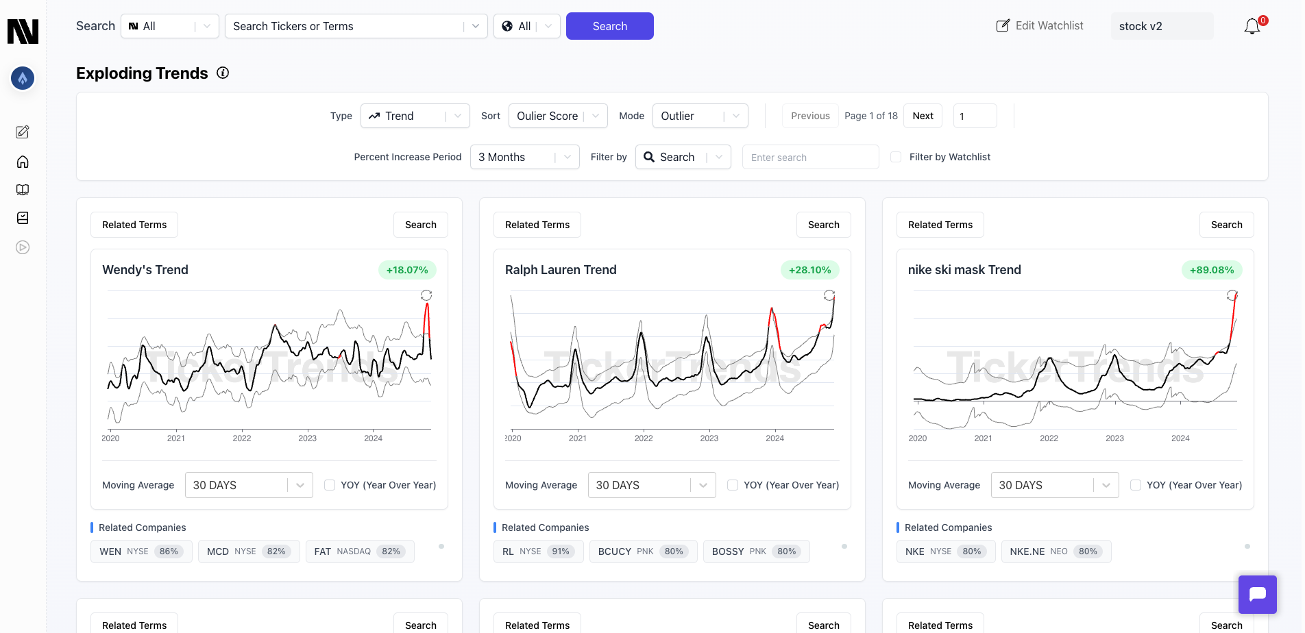Open Related Terms for Ralph Lauren Trend
This screenshot has width=1305, height=633.
point(537,225)
